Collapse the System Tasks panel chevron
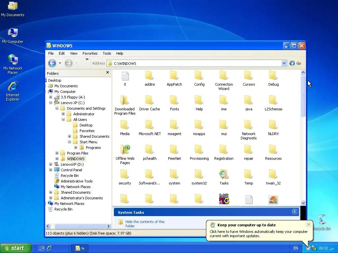 (294, 212)
